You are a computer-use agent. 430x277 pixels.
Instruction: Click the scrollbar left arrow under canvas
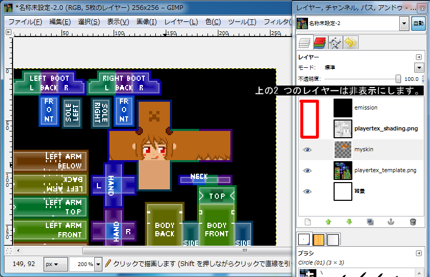point(18,250)
